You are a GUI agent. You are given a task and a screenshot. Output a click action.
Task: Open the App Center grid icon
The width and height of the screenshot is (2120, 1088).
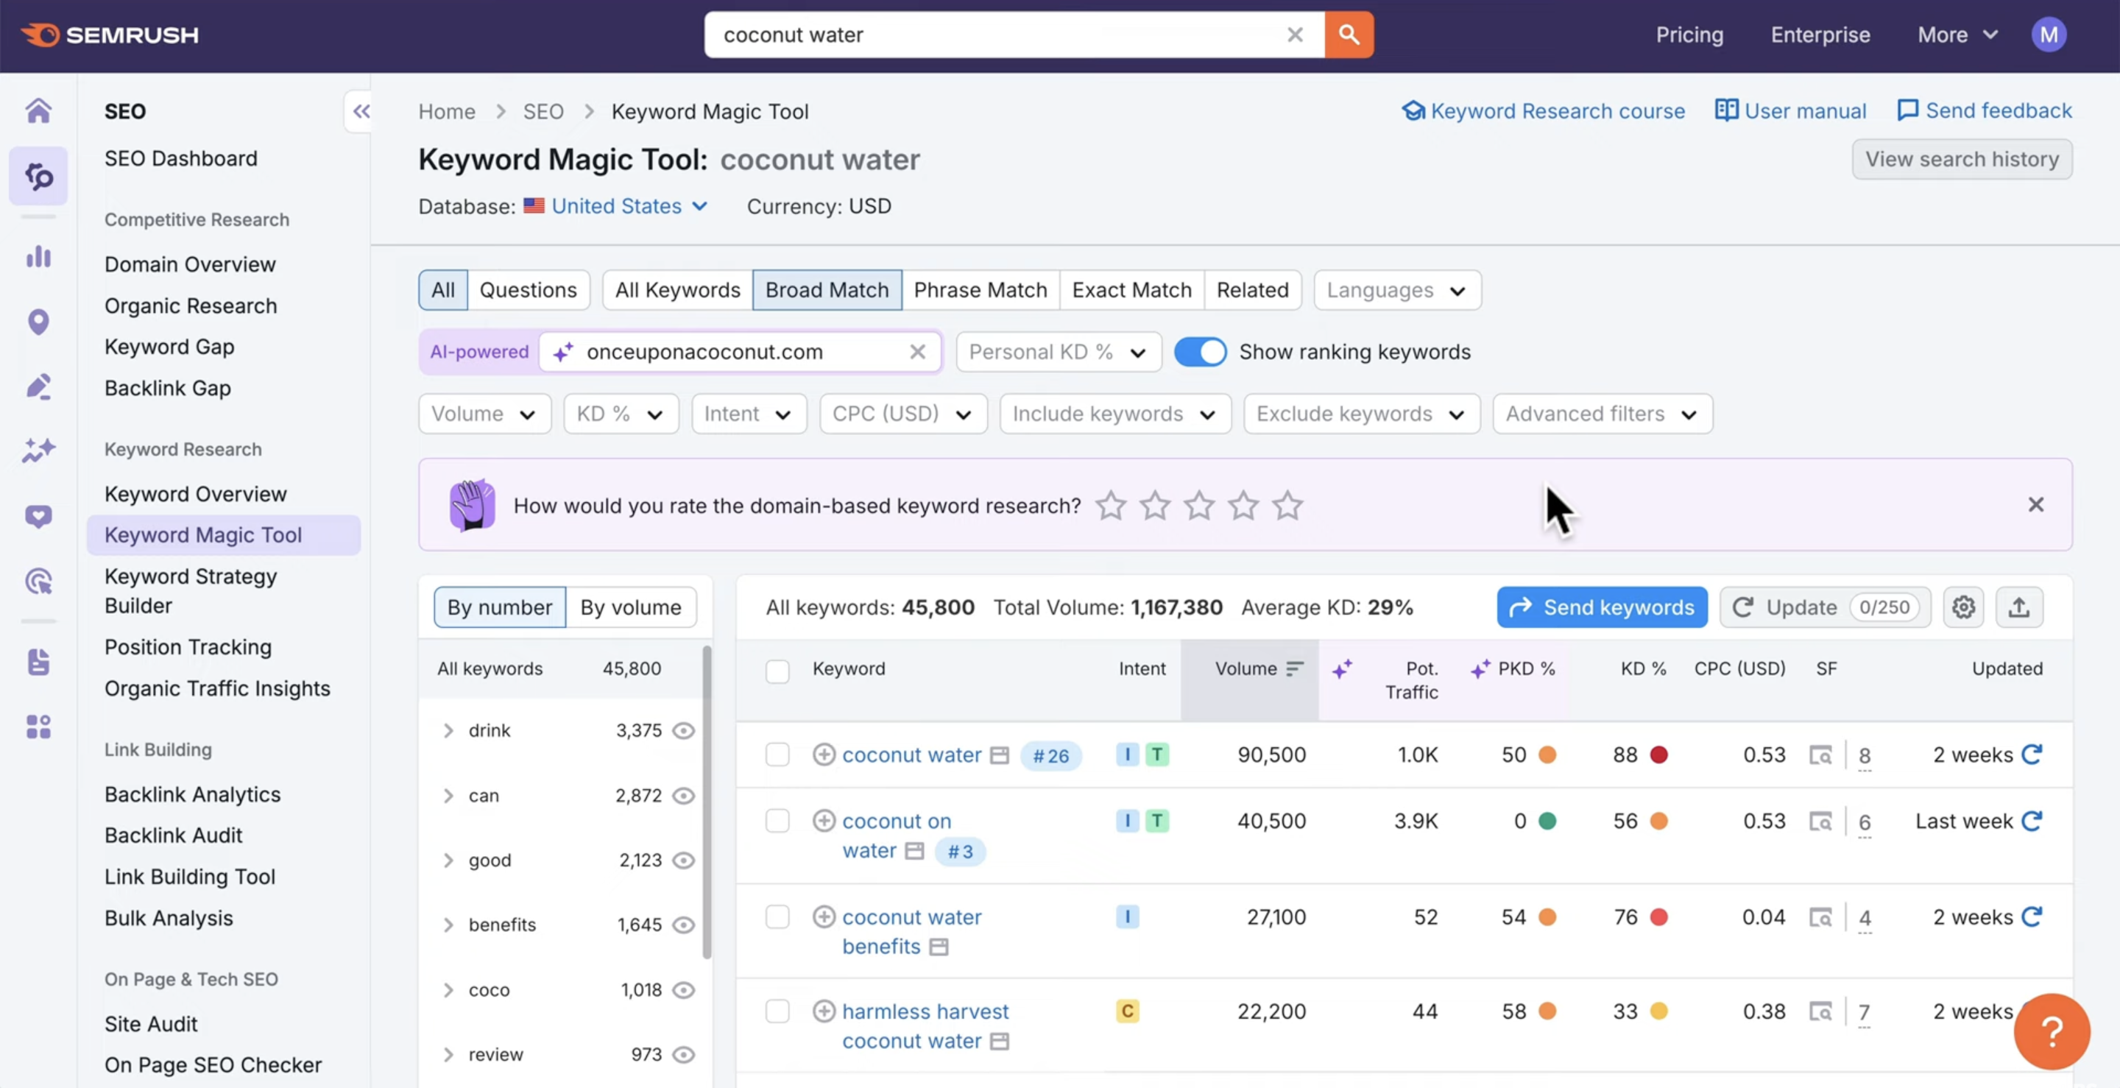click(38, 727)
